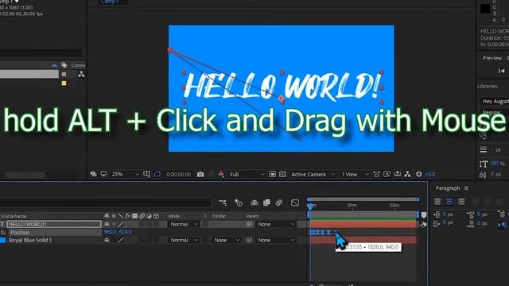Image resolution: width=509 pixels, height=286 pixels.
Task: Align paragraph text right
Action: pos(461,201)
